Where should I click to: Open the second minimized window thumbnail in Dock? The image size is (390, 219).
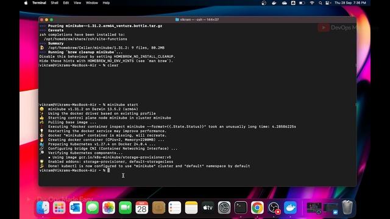330,208
